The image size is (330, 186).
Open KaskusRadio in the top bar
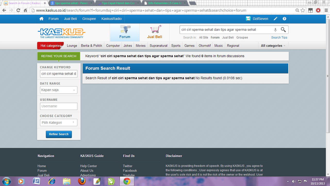(x=111, y=19)
